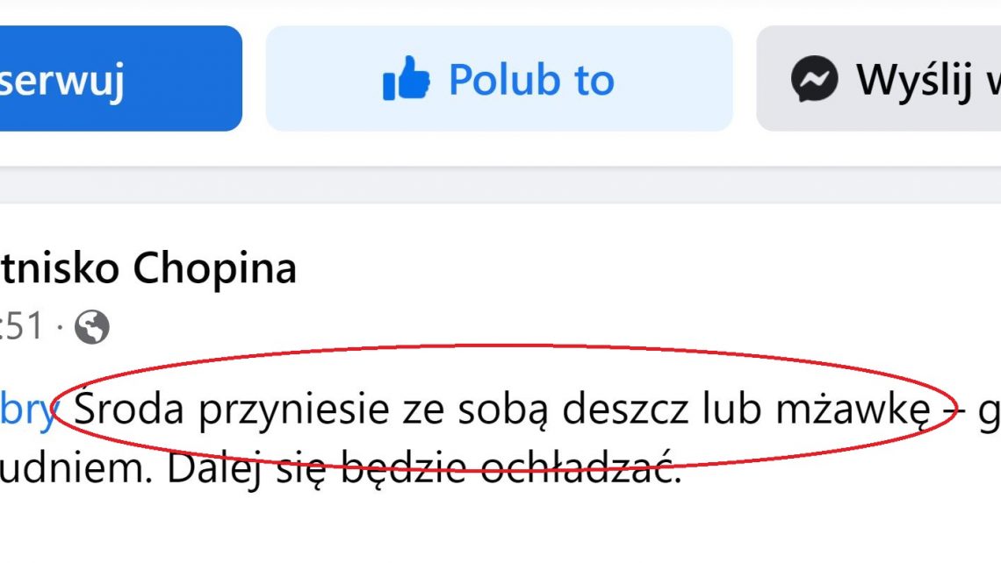
Task: Click the Messenger icon
Action: [814, 79]
